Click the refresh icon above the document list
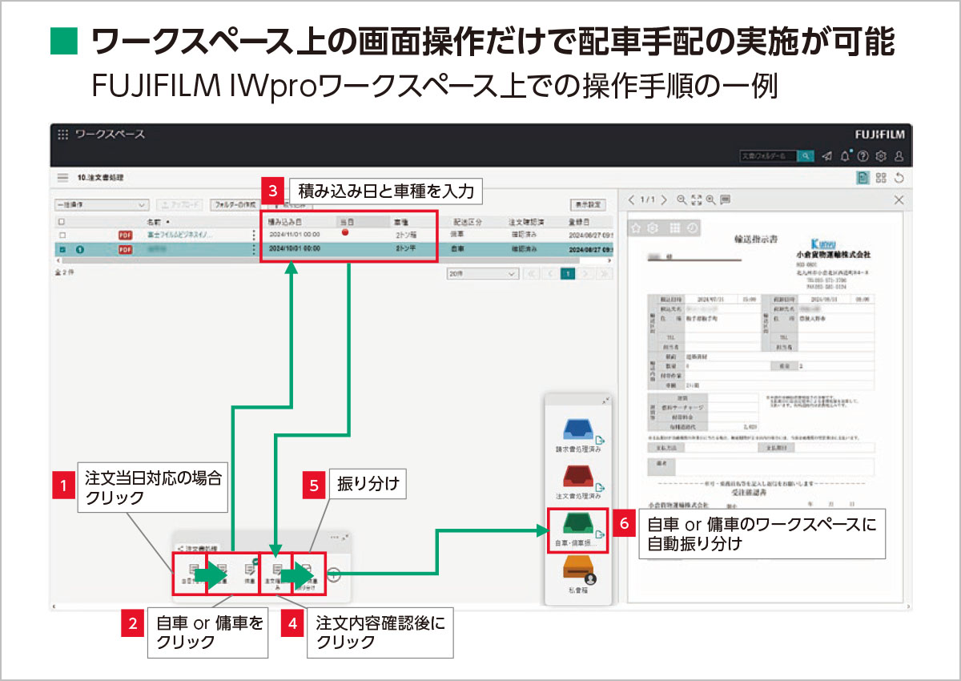 [899, 178]
